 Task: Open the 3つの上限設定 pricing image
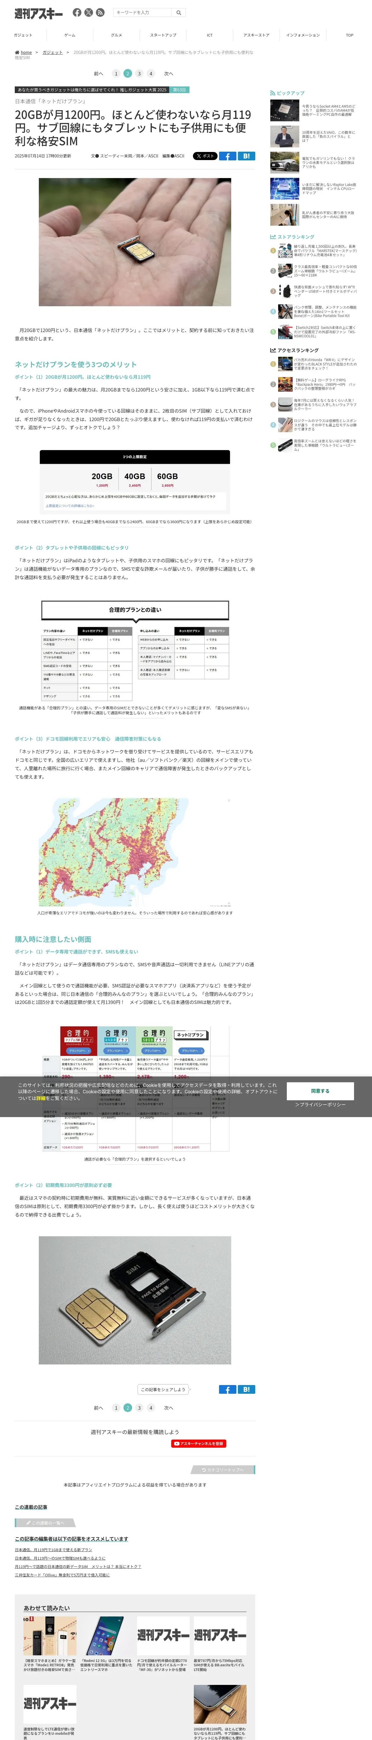[x=135, y=482]
